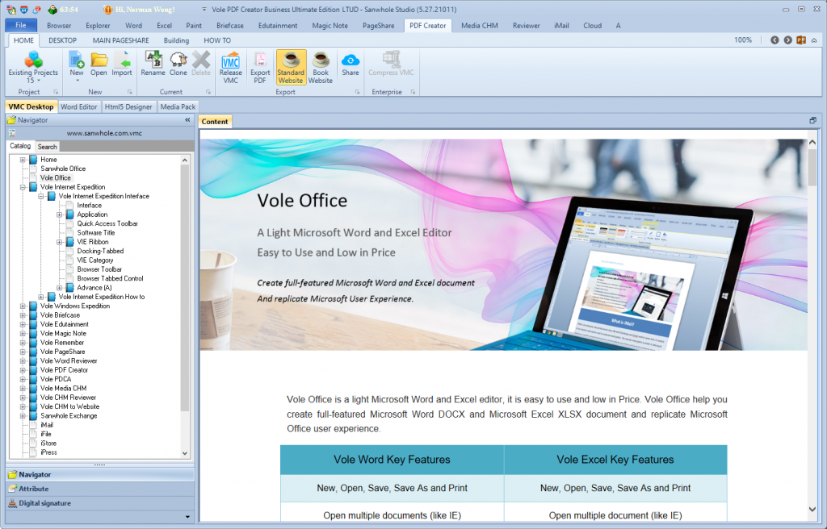Open the DESKTOP ribbon tab
The width and height of the screenshot is (827, 529).
tap(62, 40)
